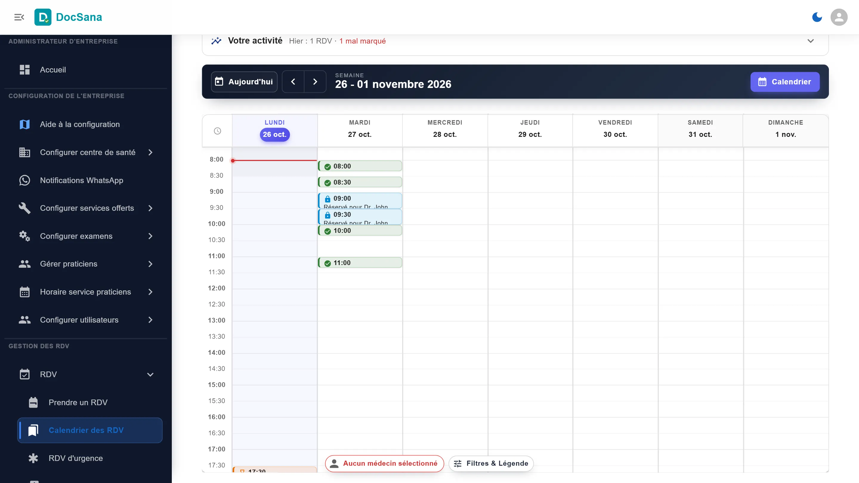Jump to Aujourd'hui in the calendar
Image resolution: width=859 pixels, height=483 pixels.
click(244, 82)
